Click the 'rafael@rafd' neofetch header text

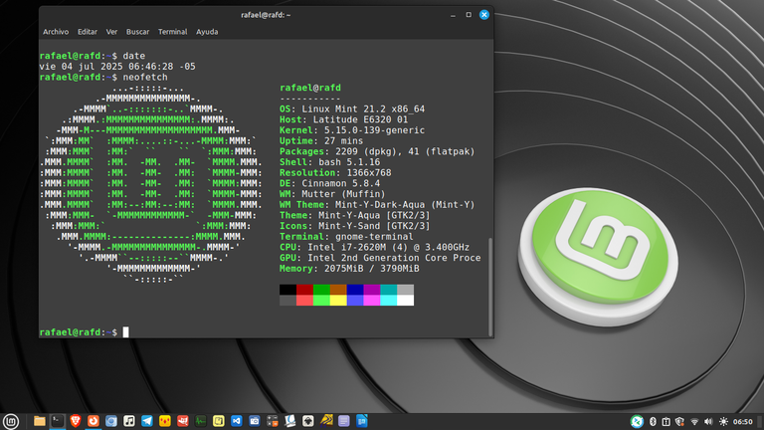coord(310,88)
